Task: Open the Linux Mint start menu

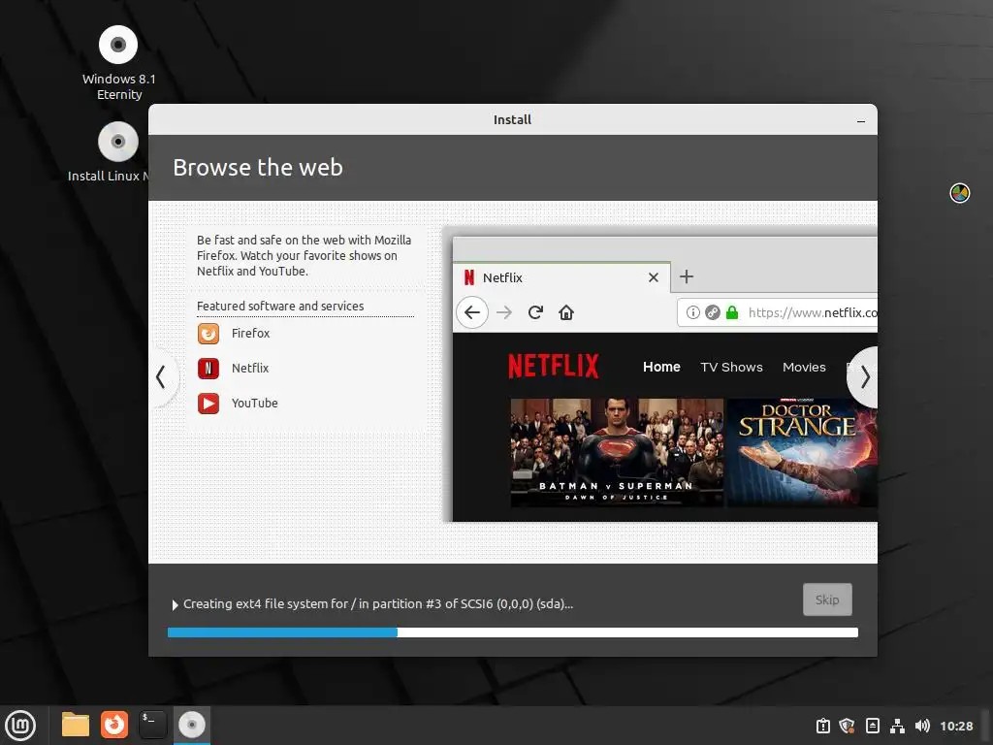Action: coord(20,725)
